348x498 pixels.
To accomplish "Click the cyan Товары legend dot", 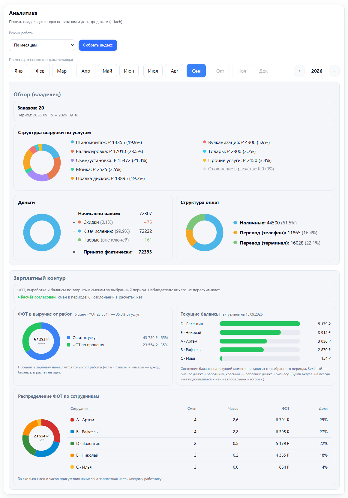I will [x=205, y=151].
